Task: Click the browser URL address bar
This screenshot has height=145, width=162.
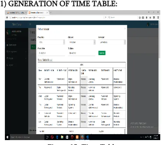Action: pos(56,18)
